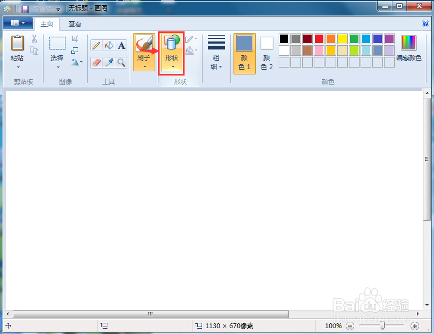
Task: Click the shape Outline icon
Action: (189, 39)
